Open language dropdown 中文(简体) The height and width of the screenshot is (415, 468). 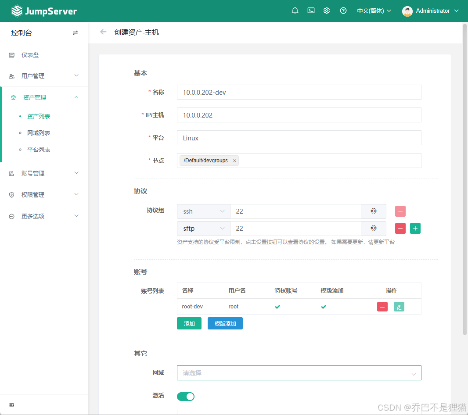(x=374, y=11)
